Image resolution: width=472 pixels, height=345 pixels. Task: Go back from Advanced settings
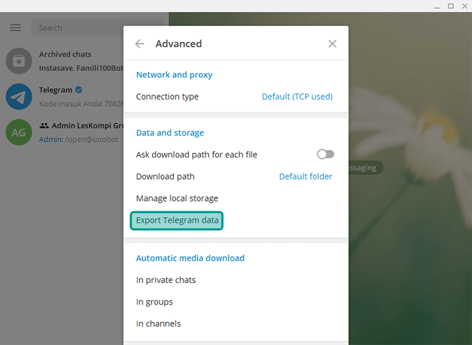(140, 44)
